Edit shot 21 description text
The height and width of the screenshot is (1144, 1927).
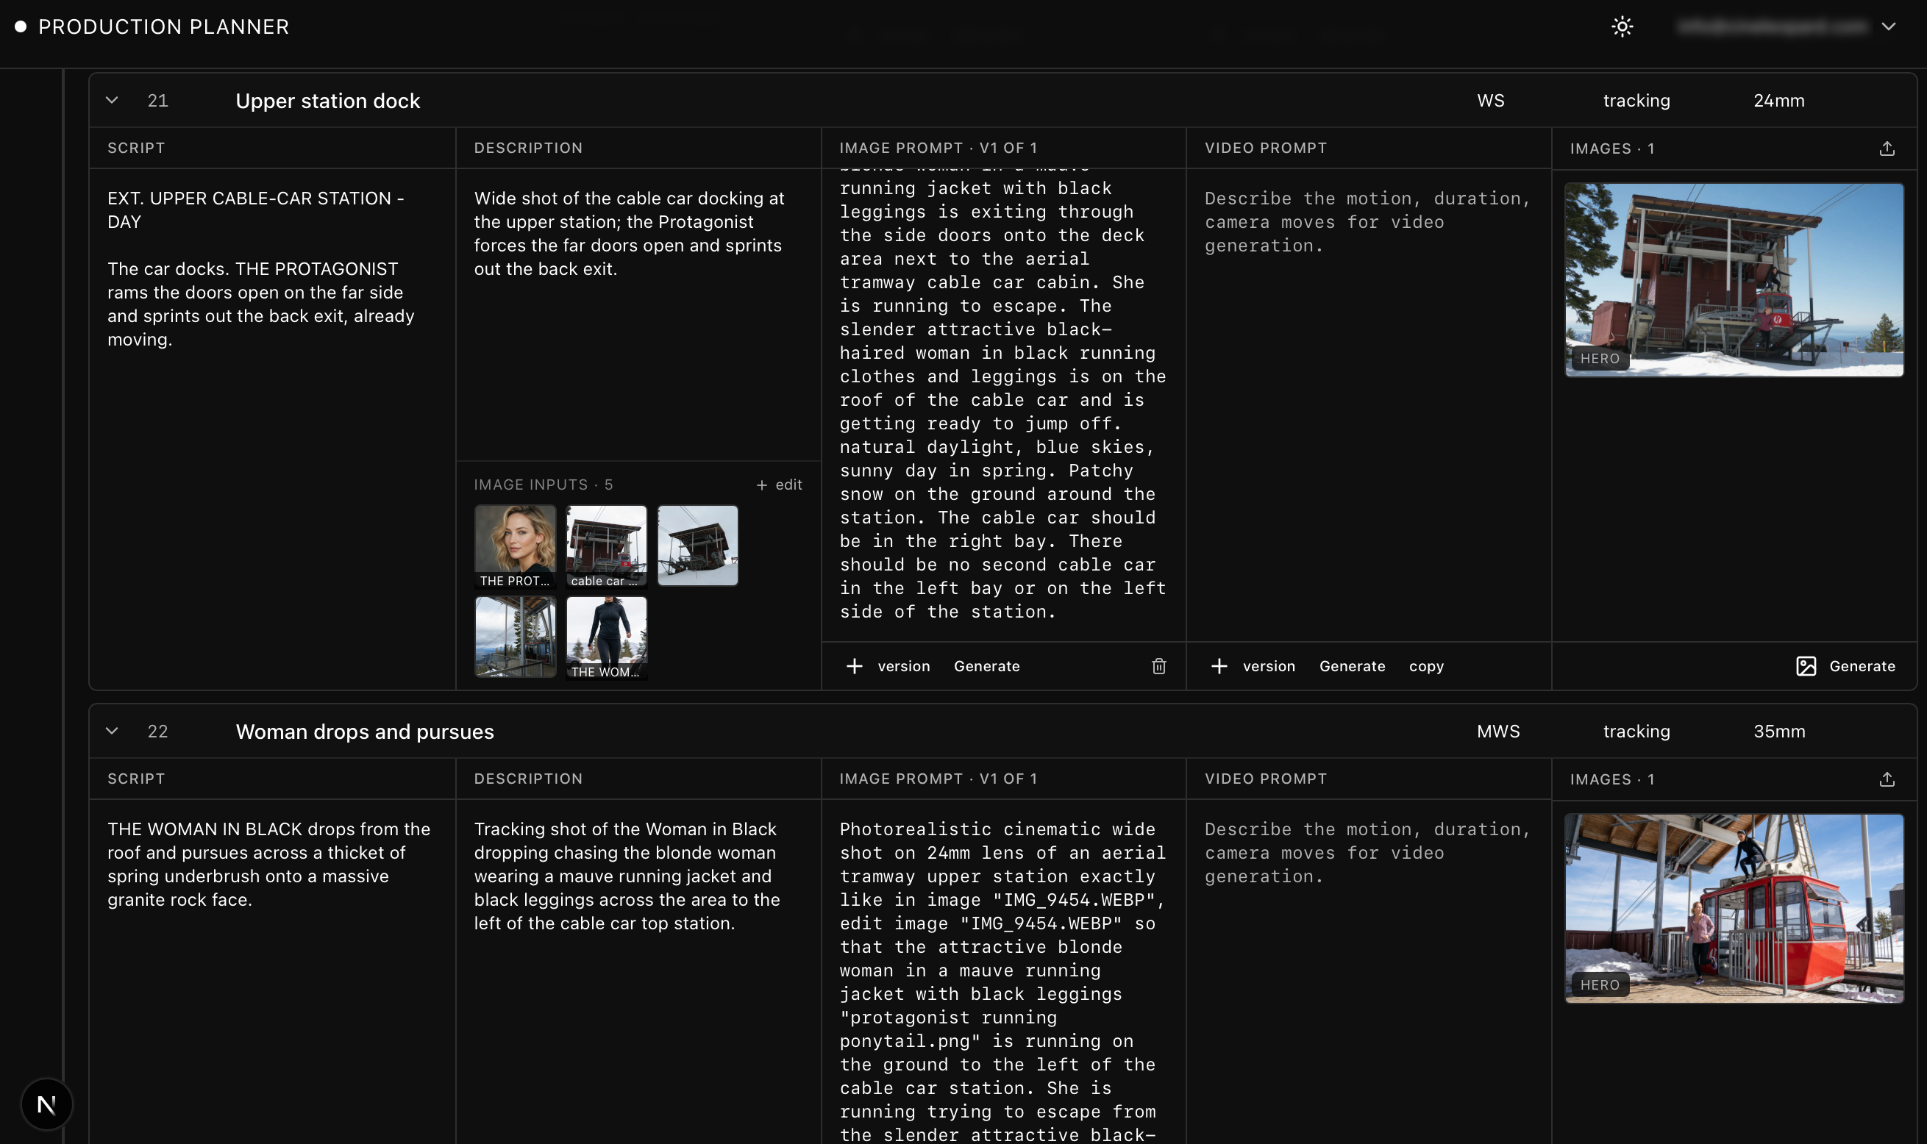(630, 234)
